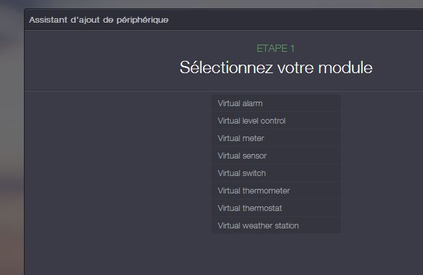This screenshot has width=423, height=275.
Task: Select the Virtual alarm module
Action: click(276, 104)
